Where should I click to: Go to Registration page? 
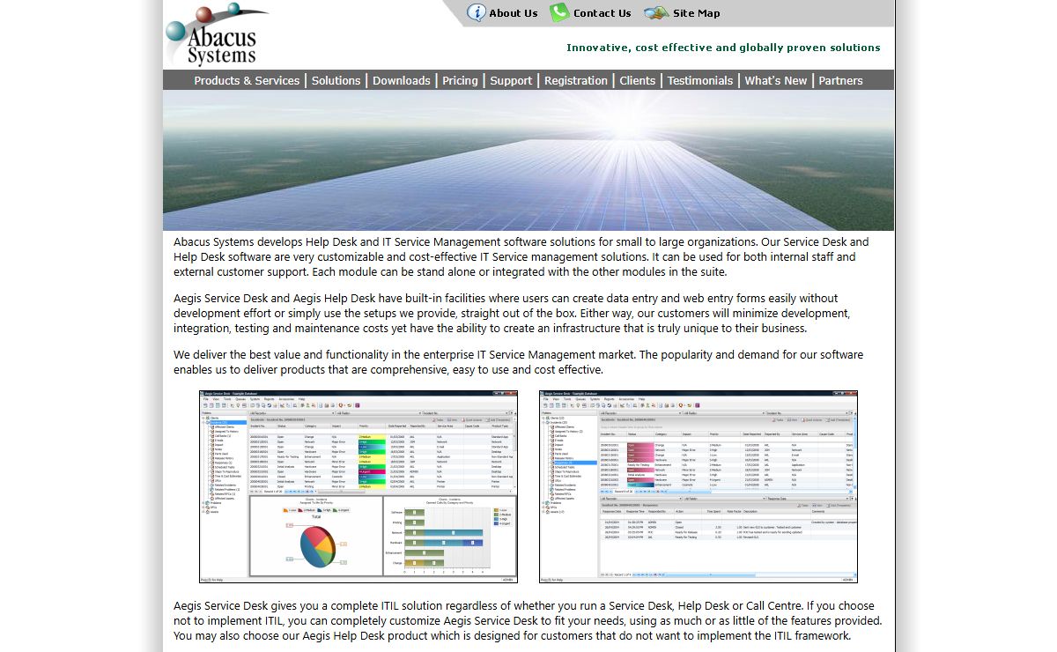576,80
